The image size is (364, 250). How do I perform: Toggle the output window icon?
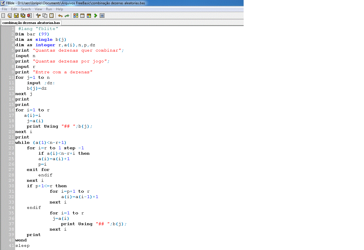click(102, 16)
